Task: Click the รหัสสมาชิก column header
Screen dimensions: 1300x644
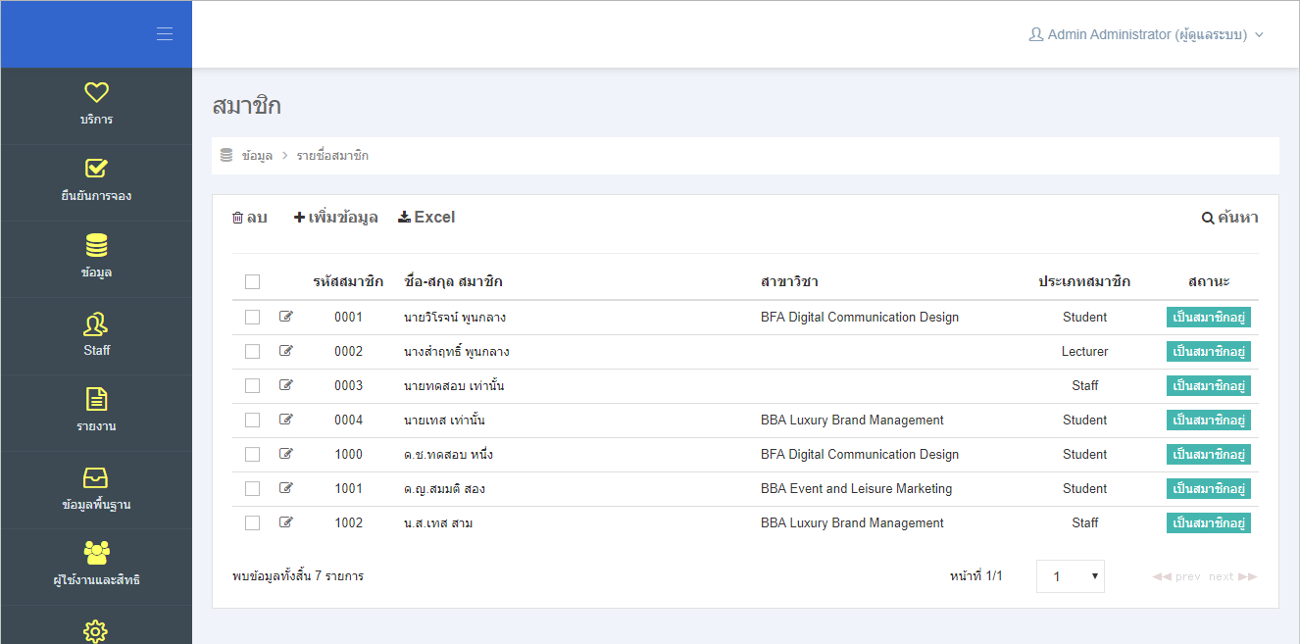Action: pyautogui.click(x=348, y=282)
